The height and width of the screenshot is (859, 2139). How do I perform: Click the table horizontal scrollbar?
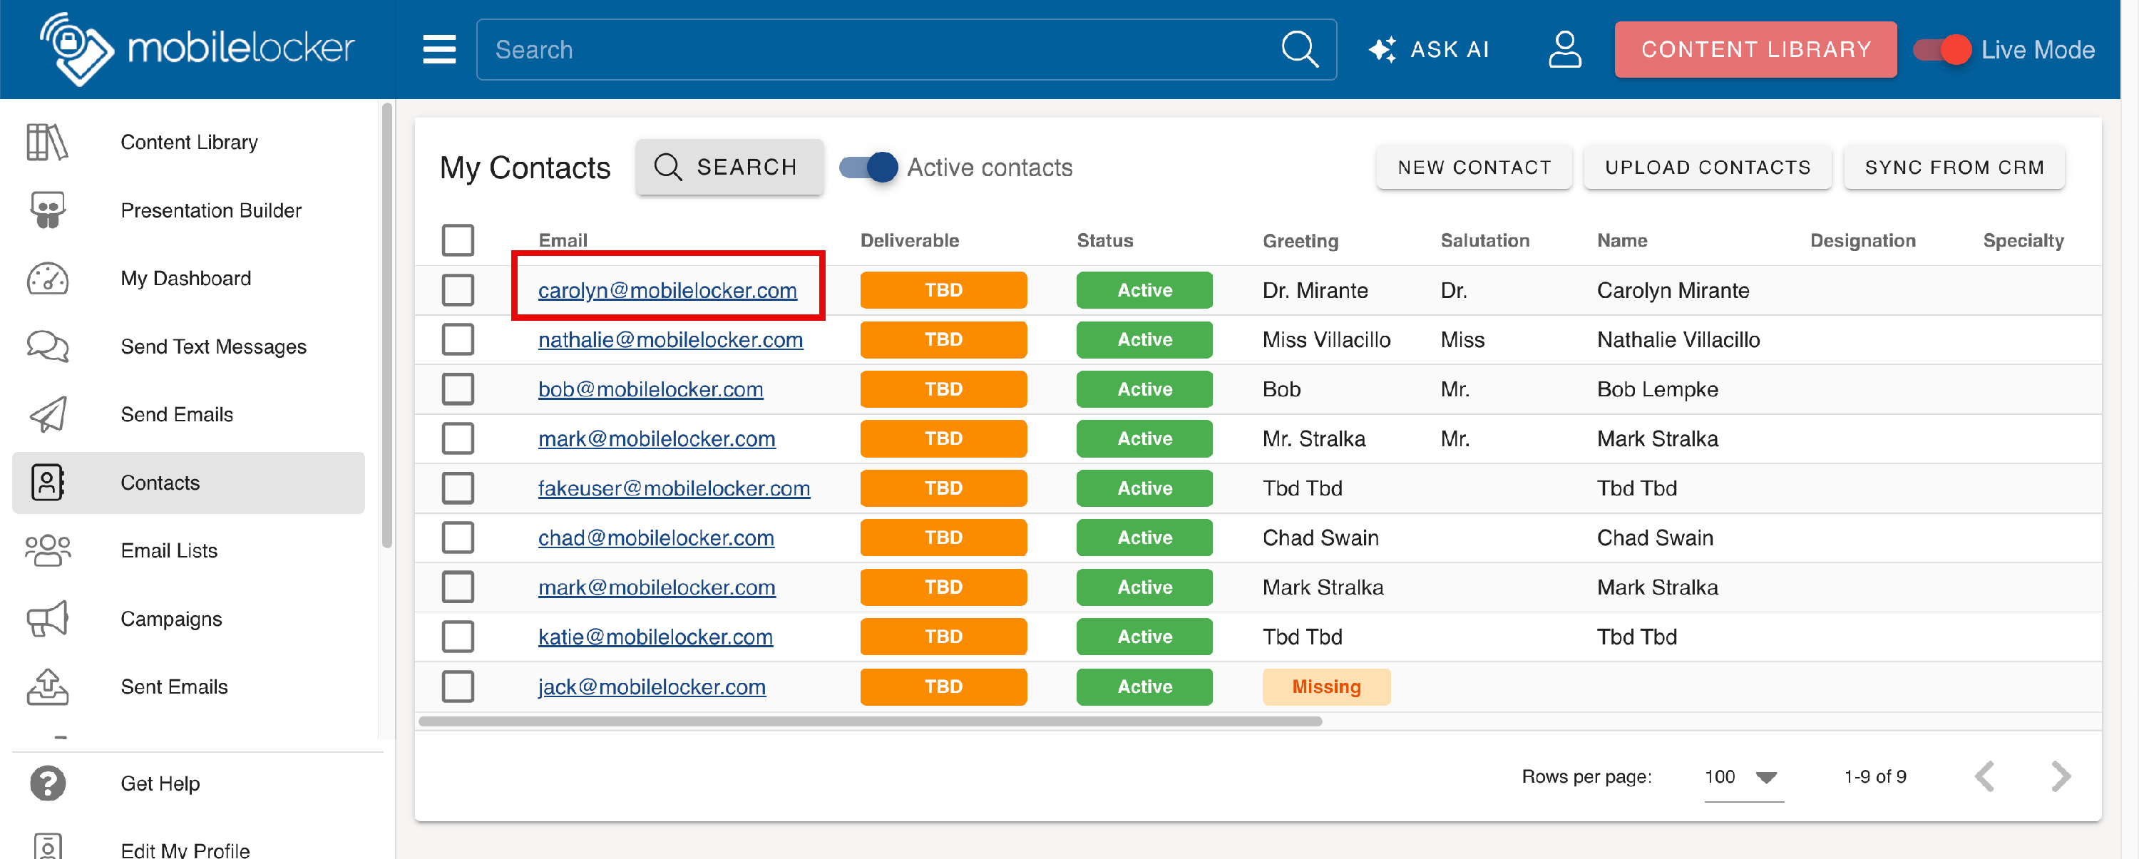[869, 721]
